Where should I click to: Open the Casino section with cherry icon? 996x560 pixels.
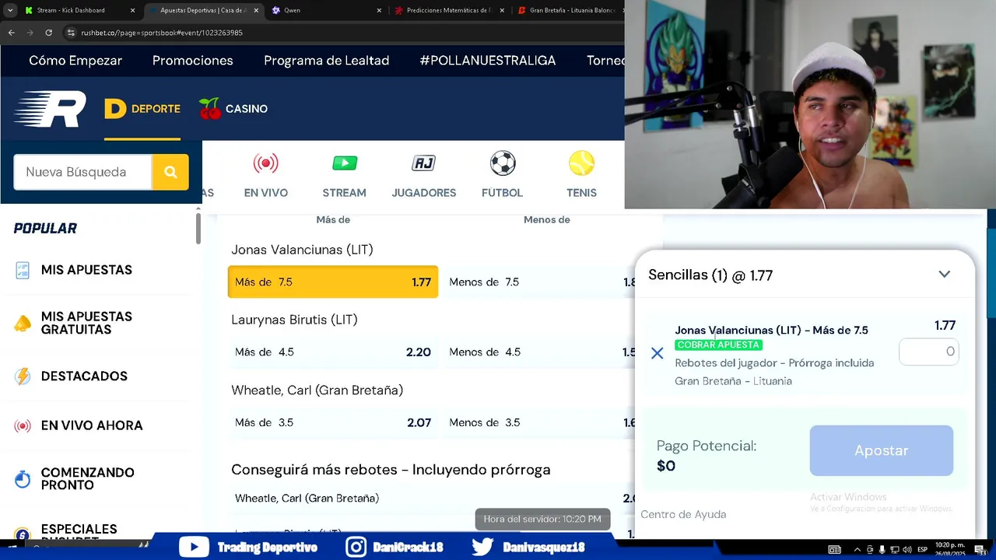click(233, 109)
